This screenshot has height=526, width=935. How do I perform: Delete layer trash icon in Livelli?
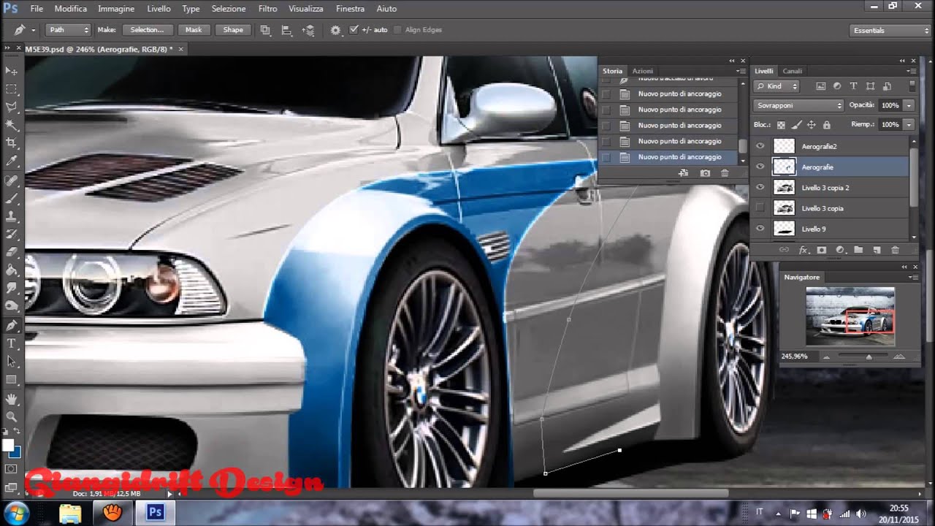[x=895, y=250]
